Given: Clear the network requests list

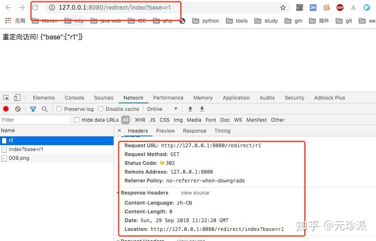Looking at the screenshot, I should 16,109.
